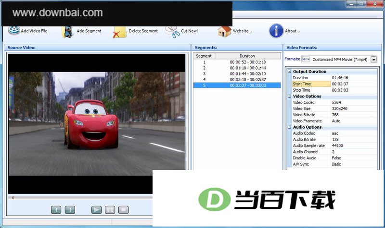Image resolution: width=385 pixels, height=228 pixels.
Task: Click the Website... label
Action: point(243,31)
